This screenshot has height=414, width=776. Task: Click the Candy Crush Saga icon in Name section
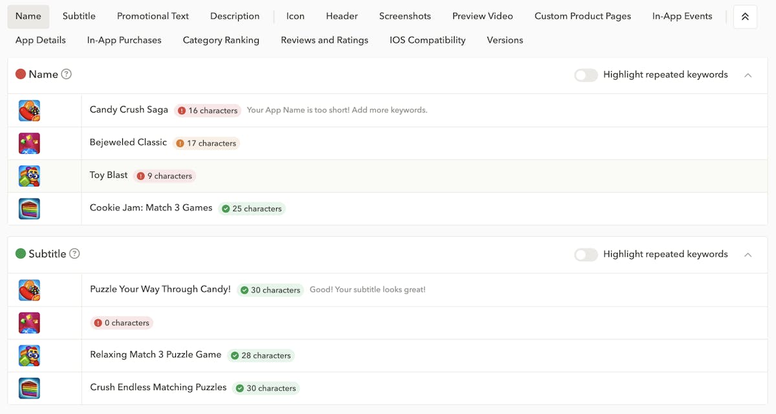click(x=29, y=111)
